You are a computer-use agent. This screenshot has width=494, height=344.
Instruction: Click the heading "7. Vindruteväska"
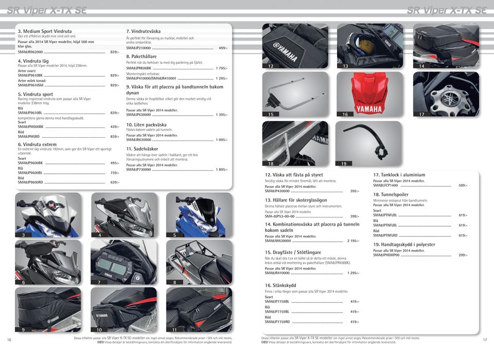144,31
